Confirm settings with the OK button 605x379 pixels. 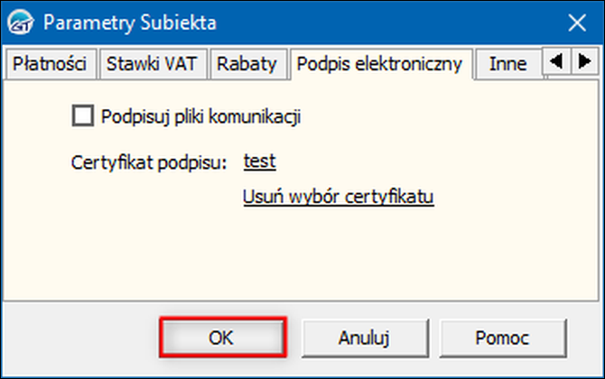point(222,337)
